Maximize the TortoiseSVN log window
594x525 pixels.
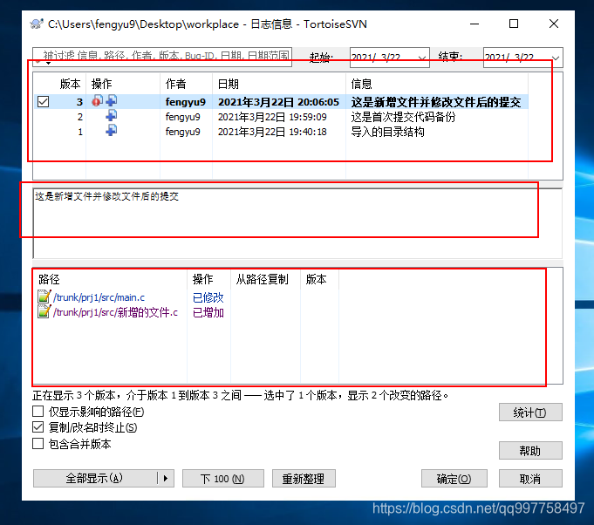pyautogui.click(x=514, y=24)
